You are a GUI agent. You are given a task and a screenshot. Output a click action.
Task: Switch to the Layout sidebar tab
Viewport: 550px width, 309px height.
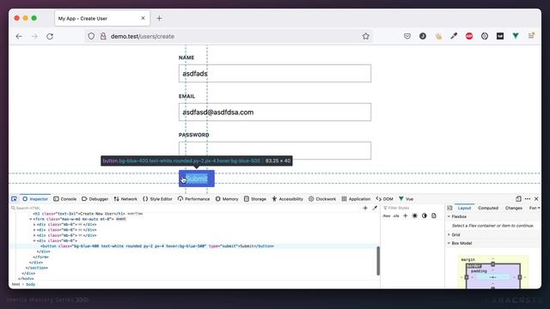coord(464,208)
